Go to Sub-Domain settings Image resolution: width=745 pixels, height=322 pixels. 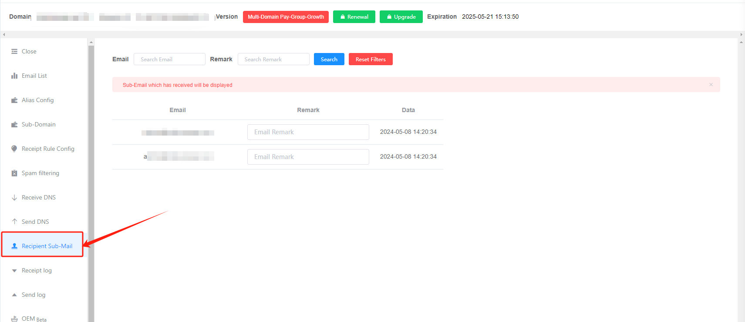39,124
